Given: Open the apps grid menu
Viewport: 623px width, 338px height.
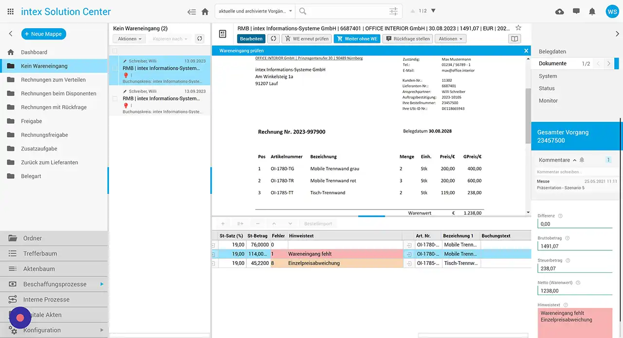Looking at the screenshot, I should 11,12.
